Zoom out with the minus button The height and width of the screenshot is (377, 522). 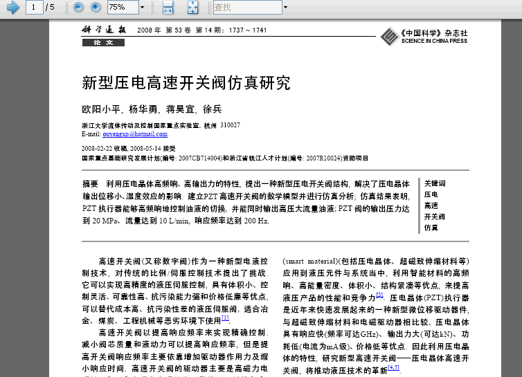pos(78,7)
